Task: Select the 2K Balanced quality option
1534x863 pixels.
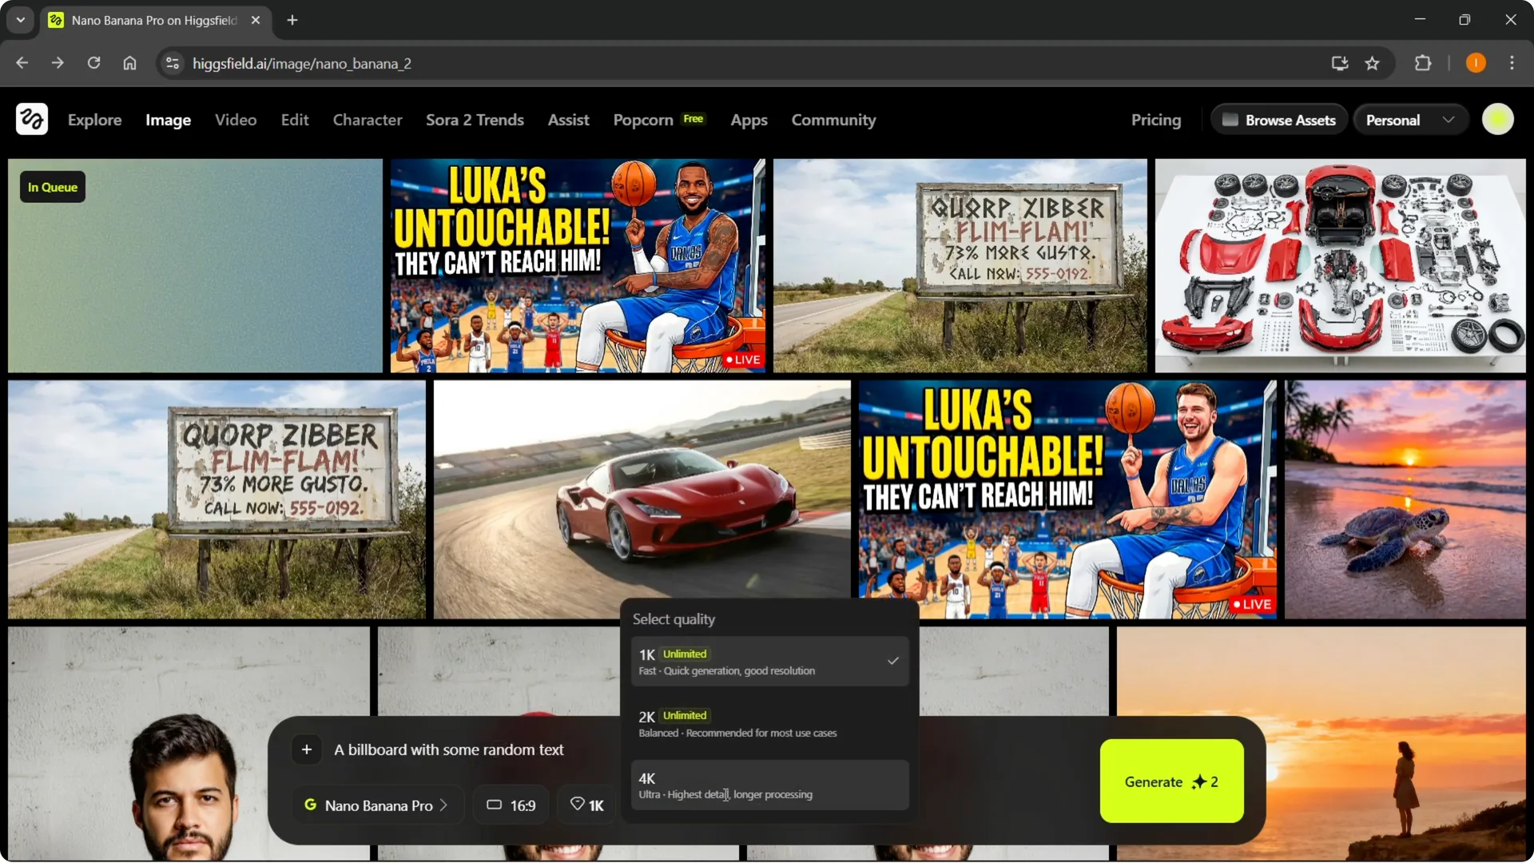Action: 769,723
